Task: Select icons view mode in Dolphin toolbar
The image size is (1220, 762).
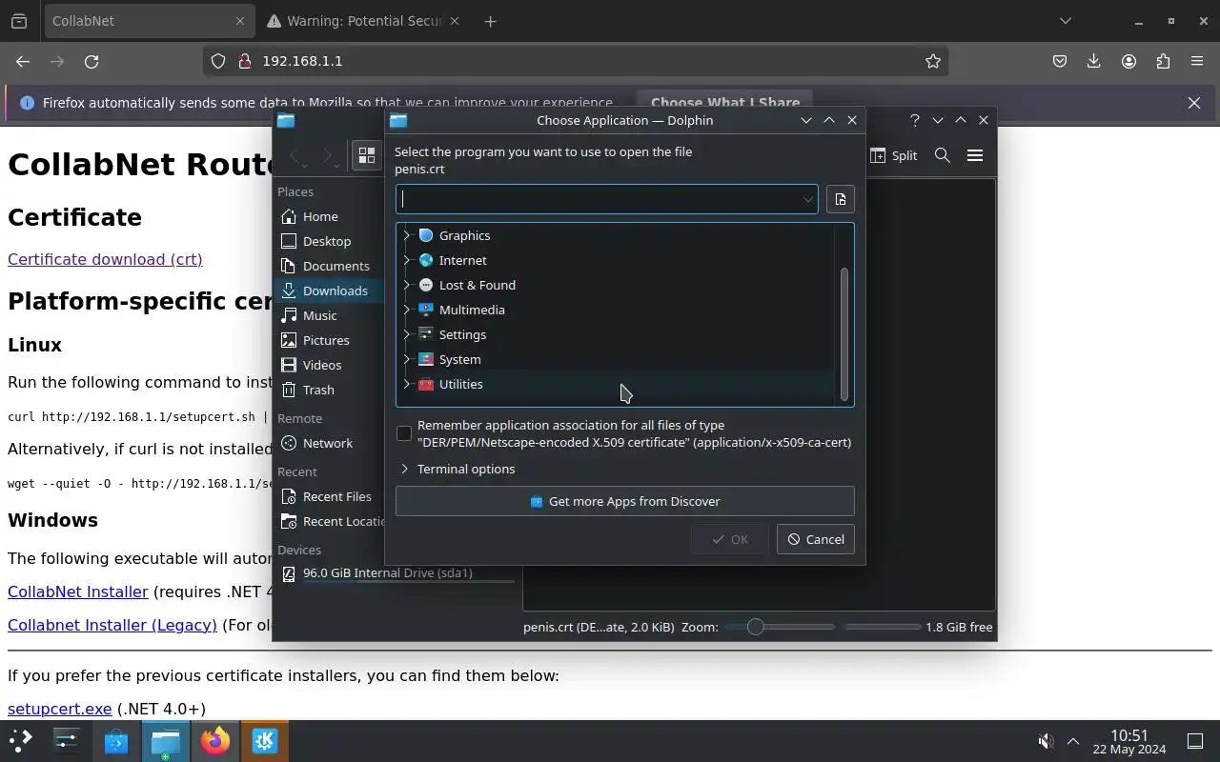Action: (x=367, y=155)
